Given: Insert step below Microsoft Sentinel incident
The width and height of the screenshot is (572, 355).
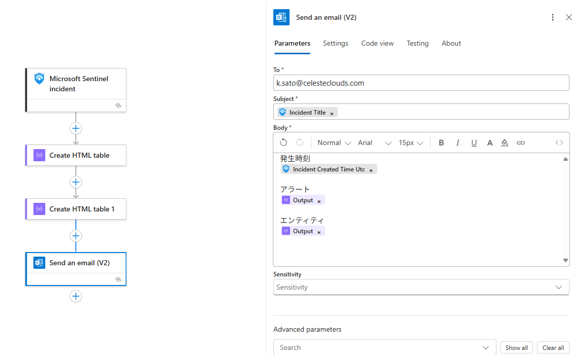Looking at the screenshot, I should click(x=76, y=128).
